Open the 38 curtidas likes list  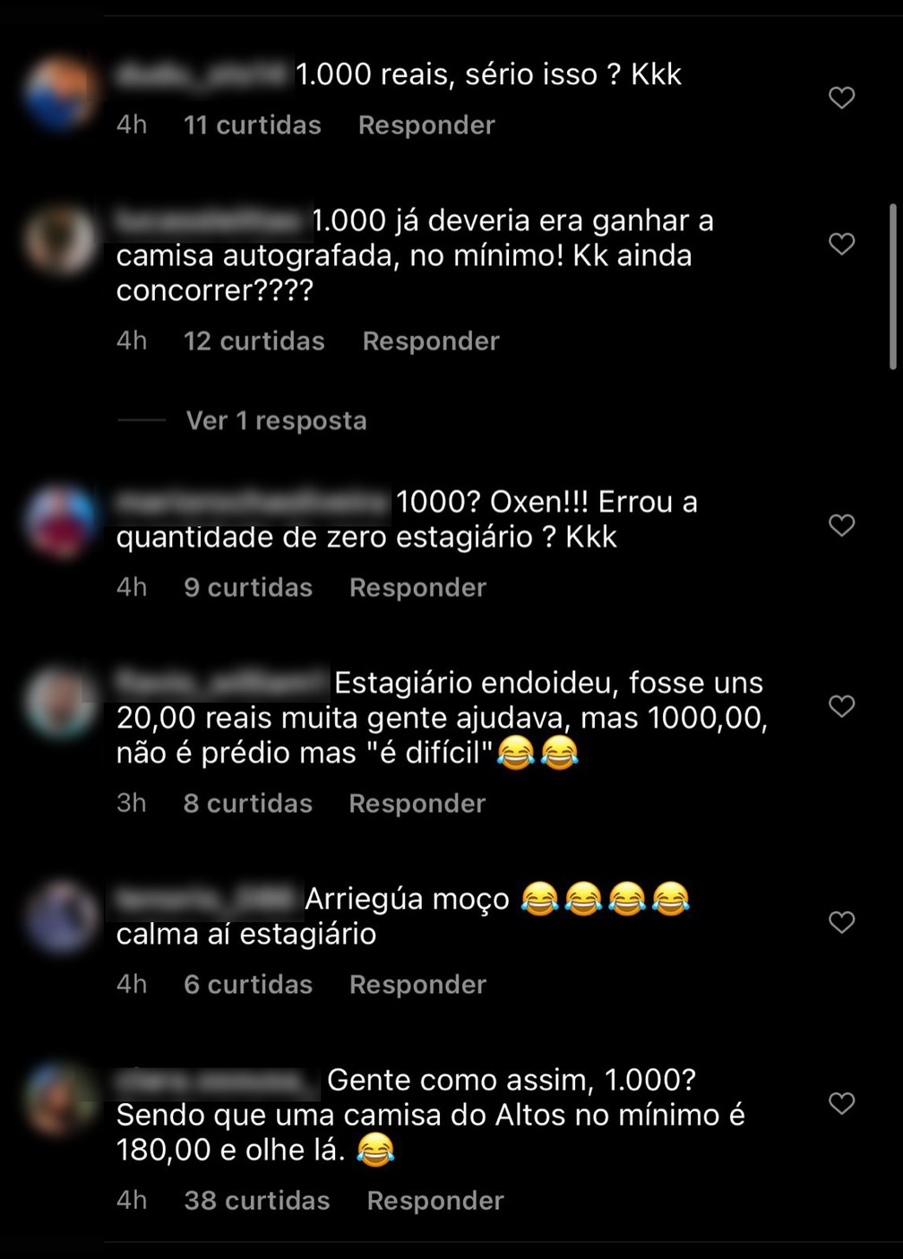[x=257, y=1201]
